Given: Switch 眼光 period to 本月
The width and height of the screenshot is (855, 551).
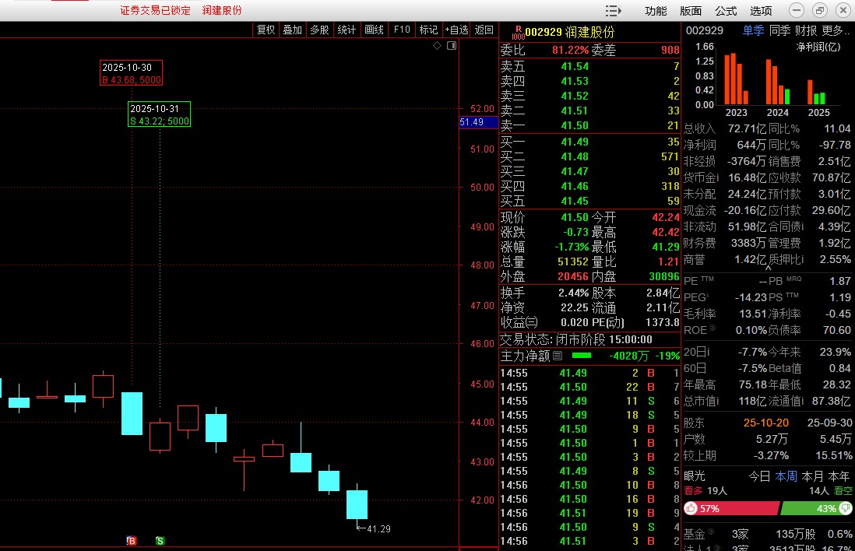Looking at the screenshot, I should coord(812,476).
